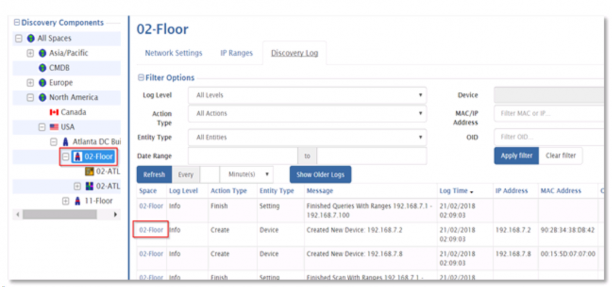612x287 pixels.
Task: Click the 11-Floor icon in tree
Action: 78,202
